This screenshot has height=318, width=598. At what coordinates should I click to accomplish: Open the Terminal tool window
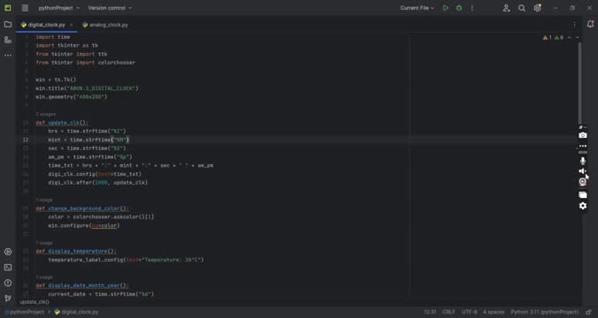point(8,268)
